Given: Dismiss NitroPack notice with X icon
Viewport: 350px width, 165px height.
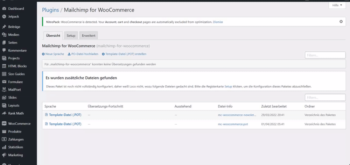Looking at the screenshot, I should click(341, 22).
